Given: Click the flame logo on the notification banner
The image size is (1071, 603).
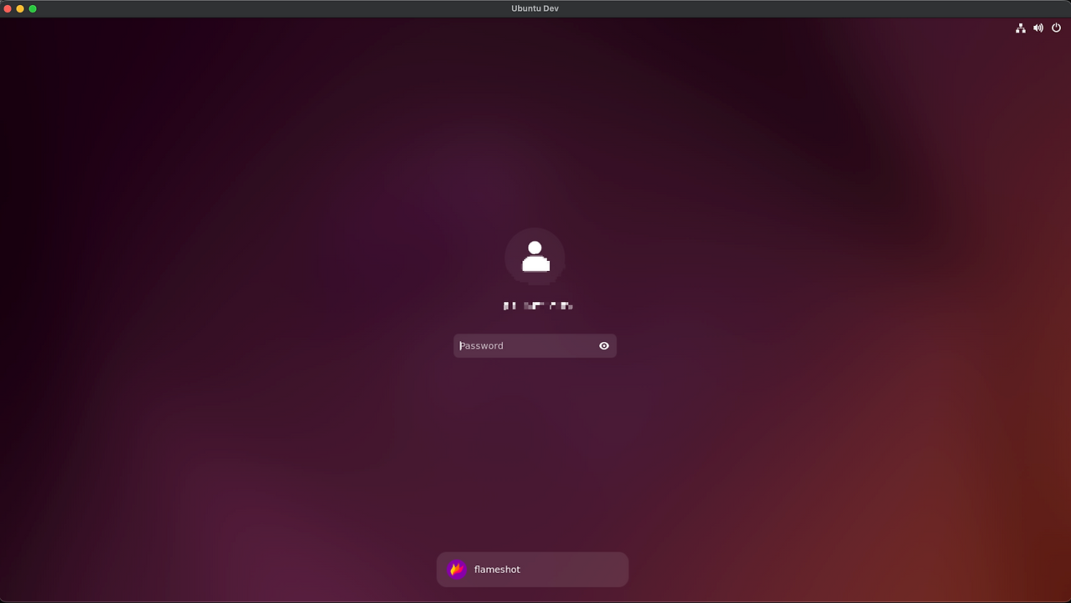Looking at the screenshot, I should click(x=457, y=570).
